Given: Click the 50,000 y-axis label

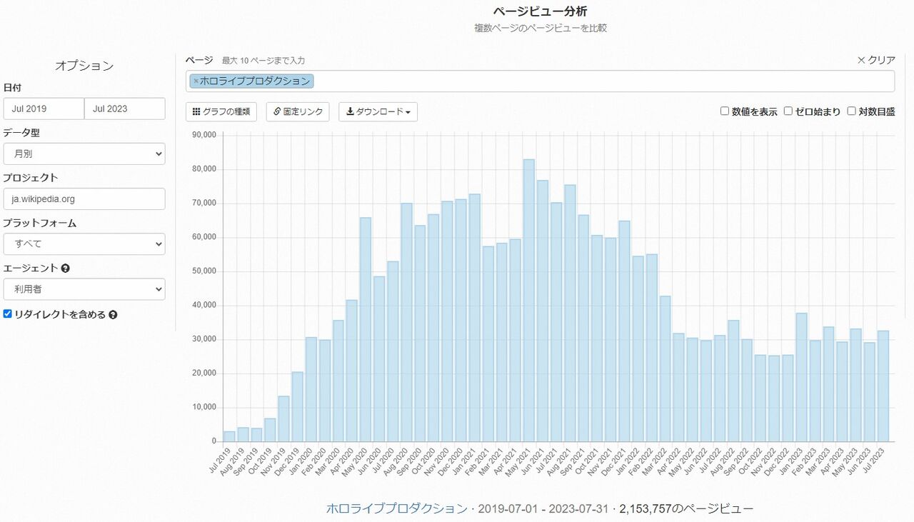Looking at the screenshot, I should (x=204, y=271).
